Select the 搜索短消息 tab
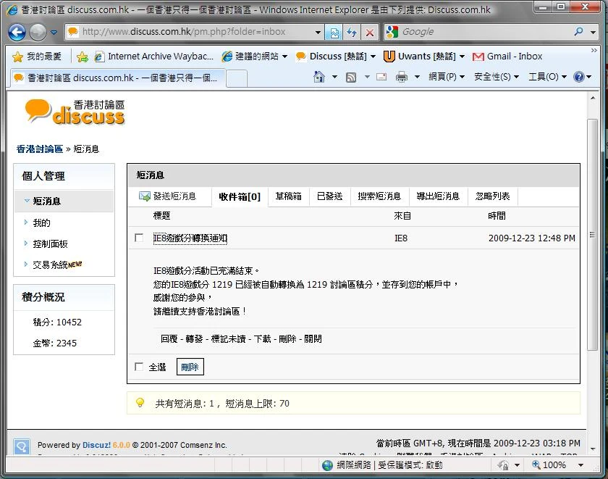 [379, 196]
